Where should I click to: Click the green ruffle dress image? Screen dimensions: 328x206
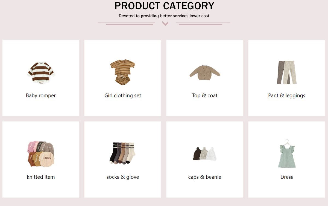click(287, 153)
